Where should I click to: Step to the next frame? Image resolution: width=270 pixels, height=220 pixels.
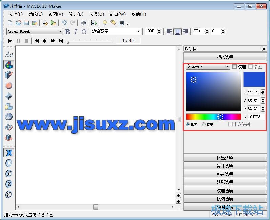click(x=53, y=41)
